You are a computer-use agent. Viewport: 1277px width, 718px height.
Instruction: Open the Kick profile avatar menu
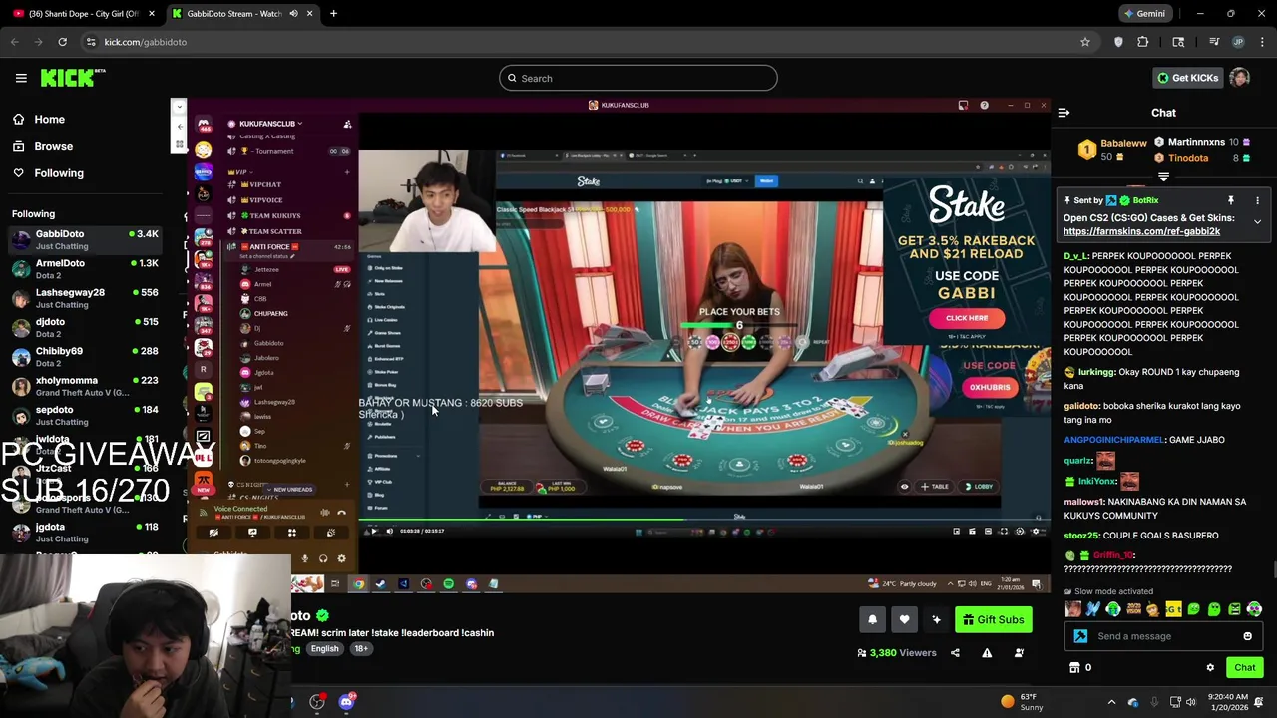click(1240, 78)
